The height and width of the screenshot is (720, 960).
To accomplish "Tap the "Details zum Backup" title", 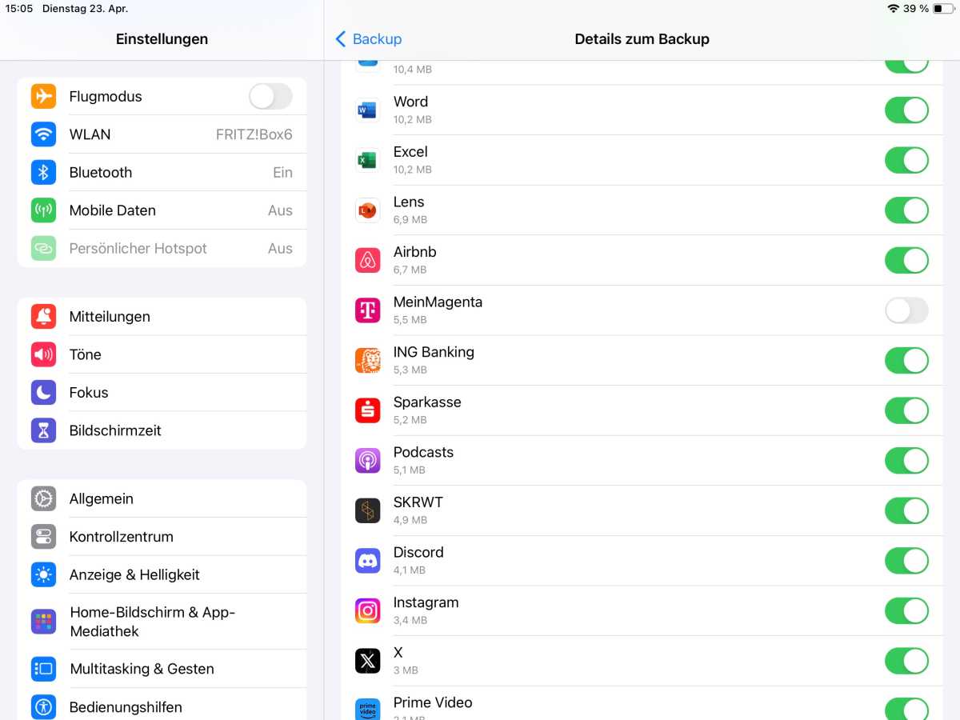I will (642, 38).
